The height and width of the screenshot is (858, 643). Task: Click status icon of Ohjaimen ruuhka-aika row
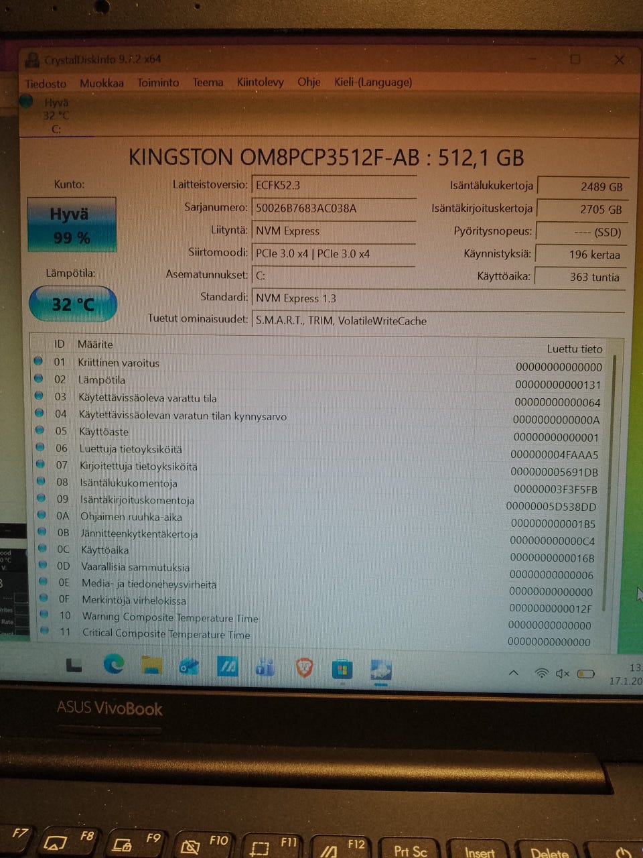click(x=42, y=515)
